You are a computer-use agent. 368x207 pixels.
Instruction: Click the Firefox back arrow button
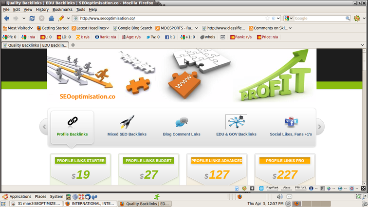pos(7,19)
